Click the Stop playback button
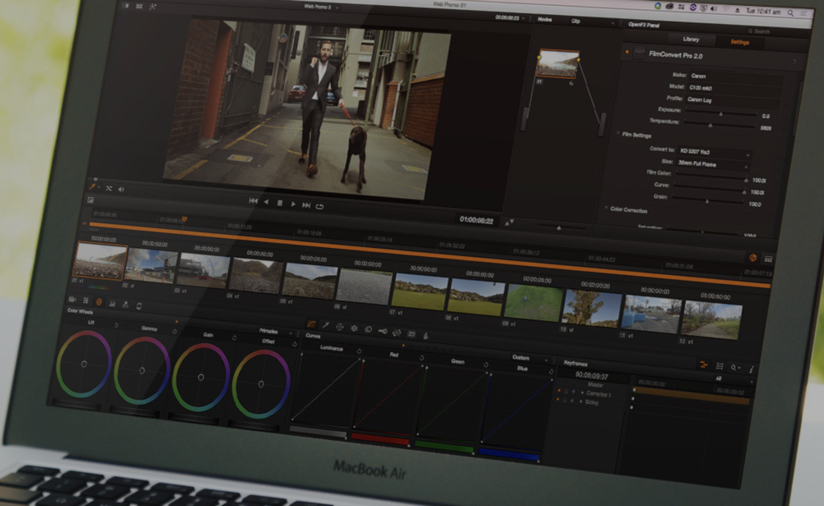This screenshot has height=506, width=824. (x=280, y=203)
